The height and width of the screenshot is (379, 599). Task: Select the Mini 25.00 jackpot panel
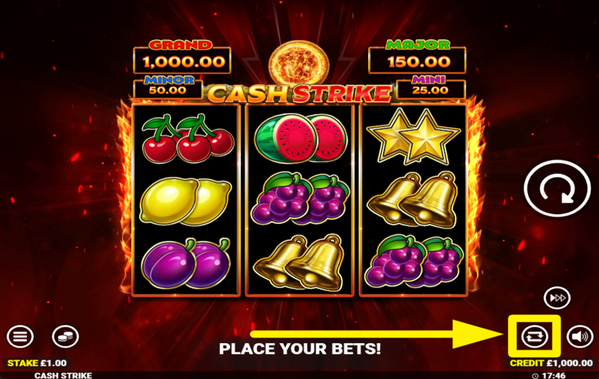click(431, 86)
